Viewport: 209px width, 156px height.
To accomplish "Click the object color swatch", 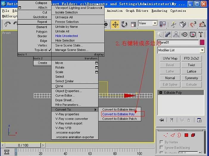I will pos(202,42).
